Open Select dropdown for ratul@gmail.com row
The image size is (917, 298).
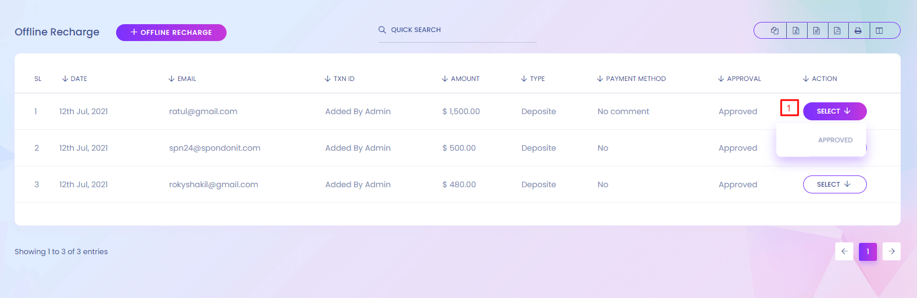(x=834, y=111)
